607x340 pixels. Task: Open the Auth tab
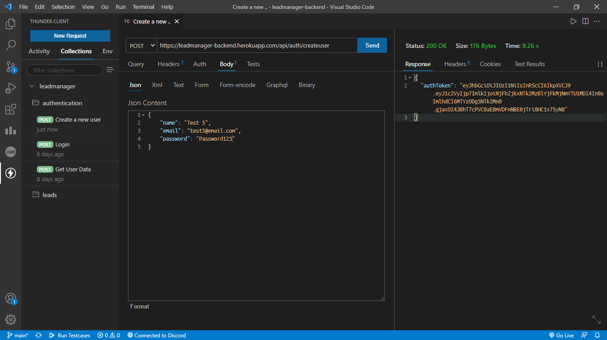coord(200,64)
